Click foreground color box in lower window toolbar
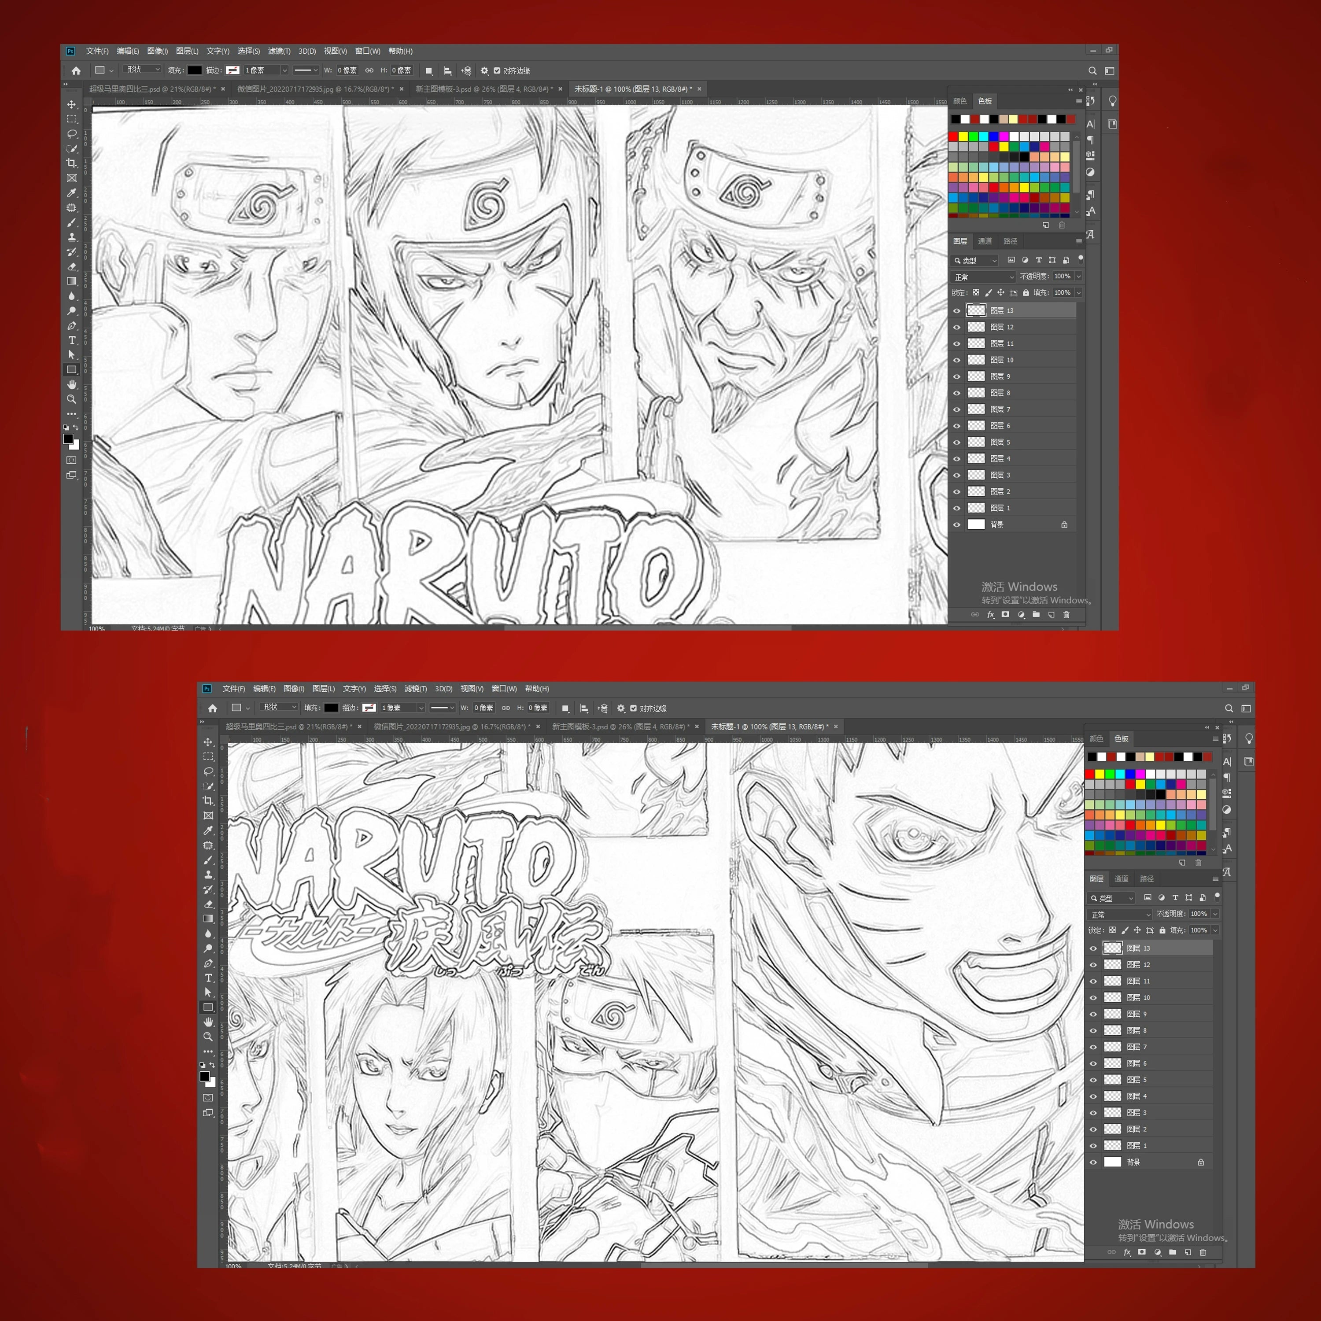Image resolution: width=1321 pixels, height=1321 pixels. coord(204,1077)
